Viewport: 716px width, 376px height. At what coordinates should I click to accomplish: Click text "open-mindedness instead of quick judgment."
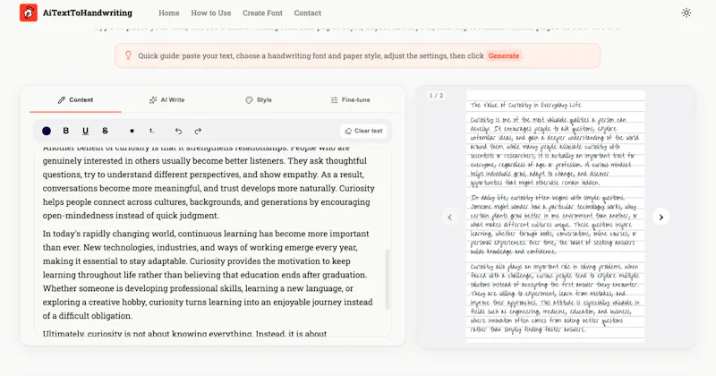(131, 216)
